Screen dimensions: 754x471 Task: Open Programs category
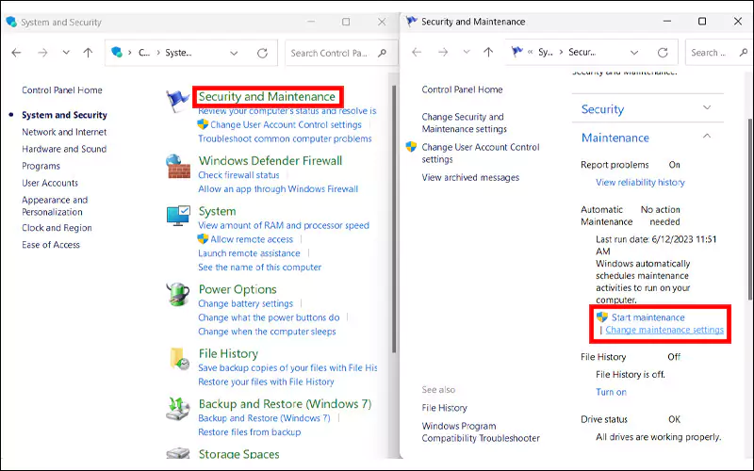click(41, 166)
